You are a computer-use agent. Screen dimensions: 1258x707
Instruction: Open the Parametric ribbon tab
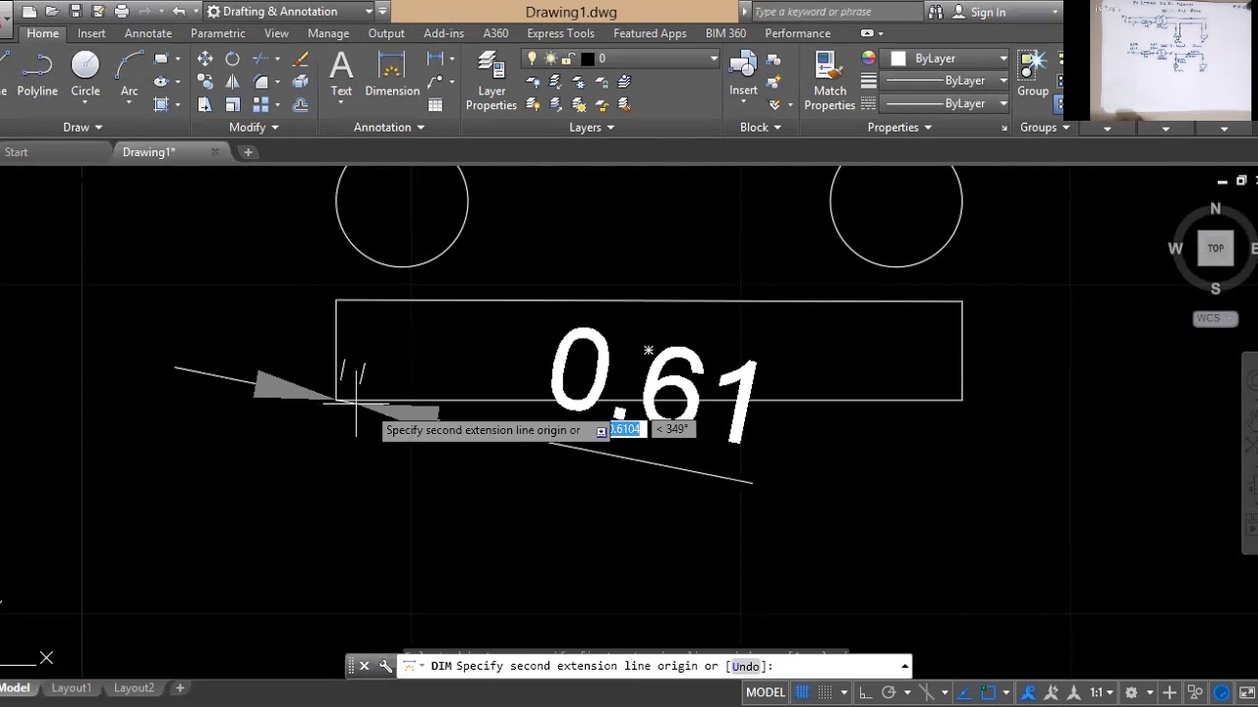(218, 33)
